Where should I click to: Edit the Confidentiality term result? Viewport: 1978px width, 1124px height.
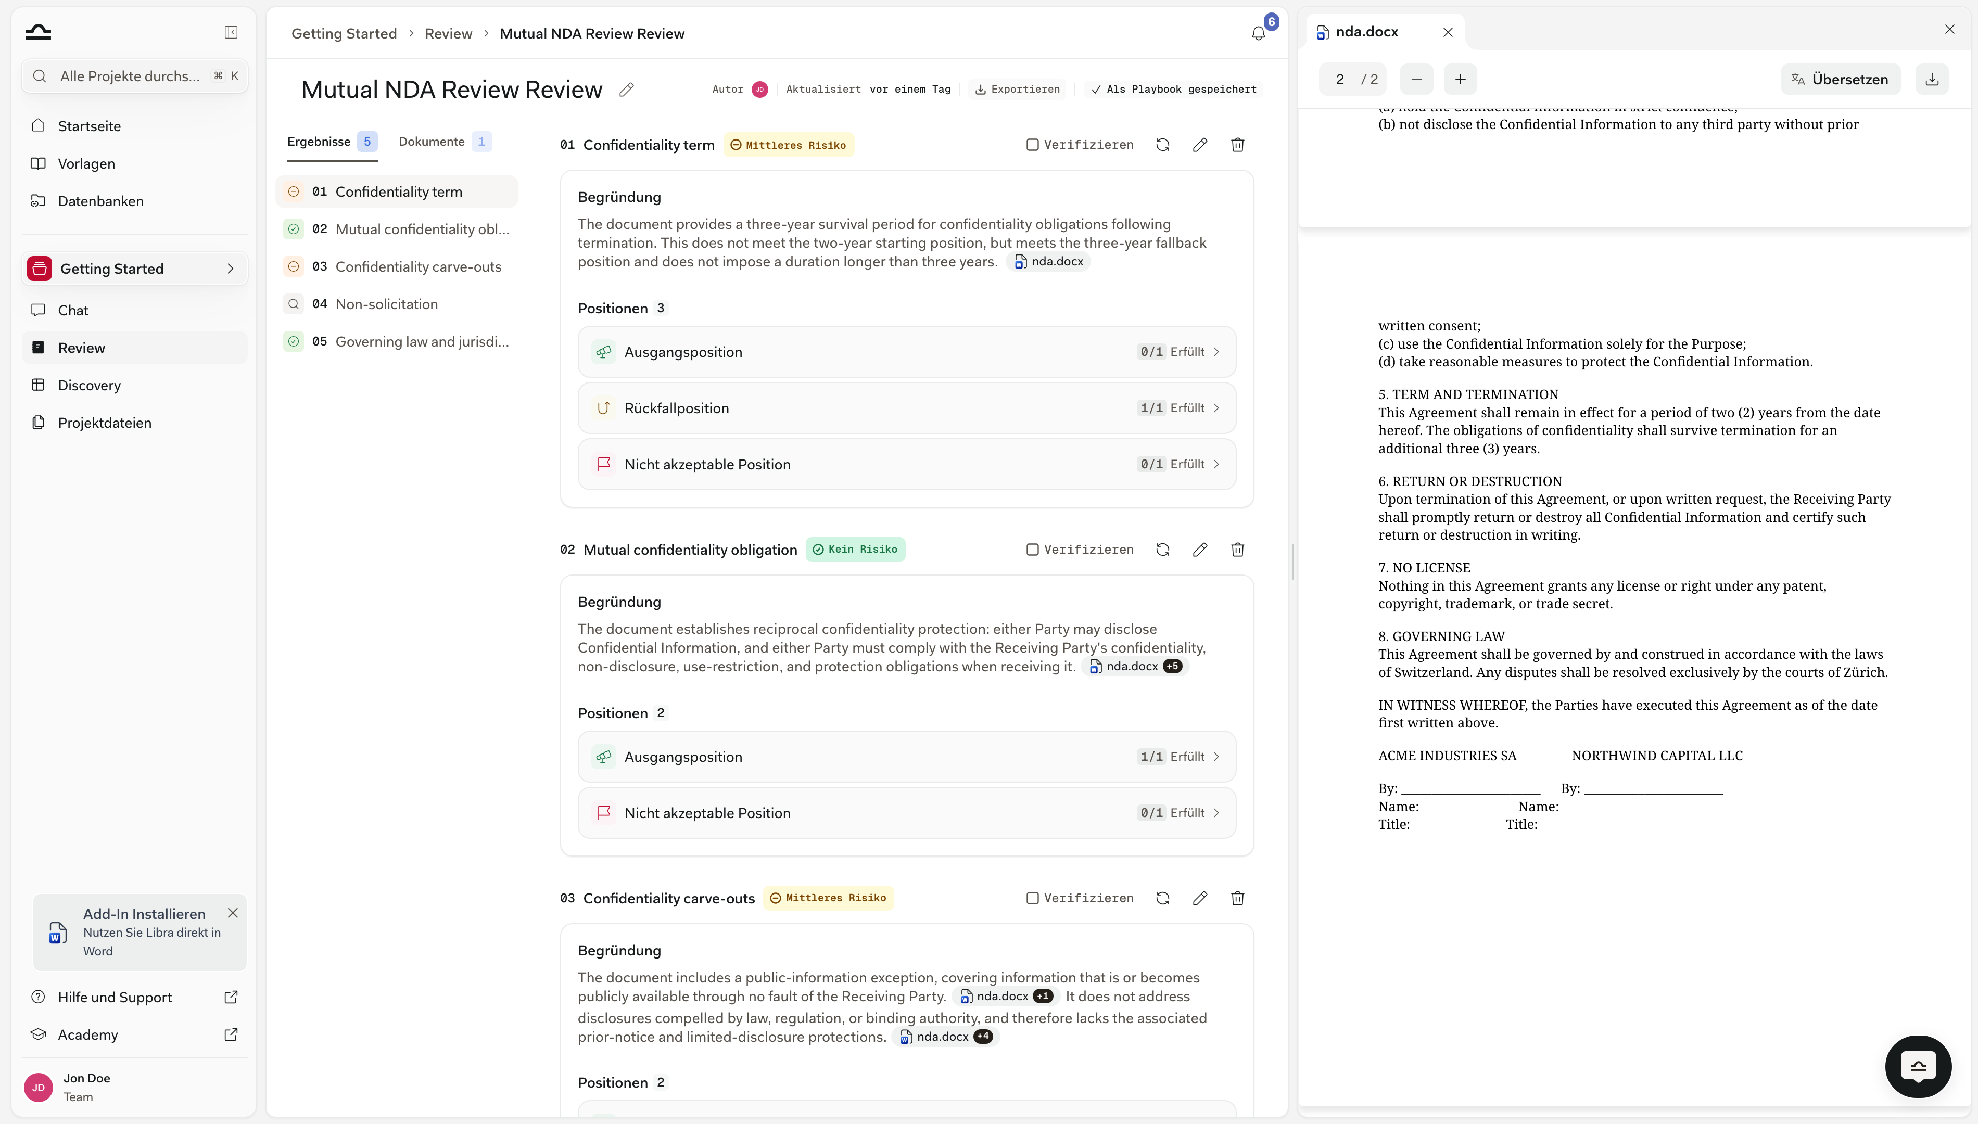[1200, 145]
